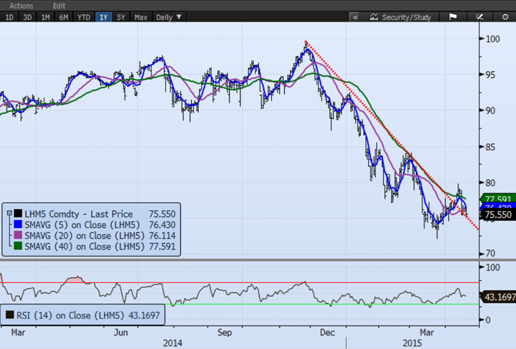Click the black 75.550 last price tag
The width and height of the screenshot is (516, 349).
[498, 215]
